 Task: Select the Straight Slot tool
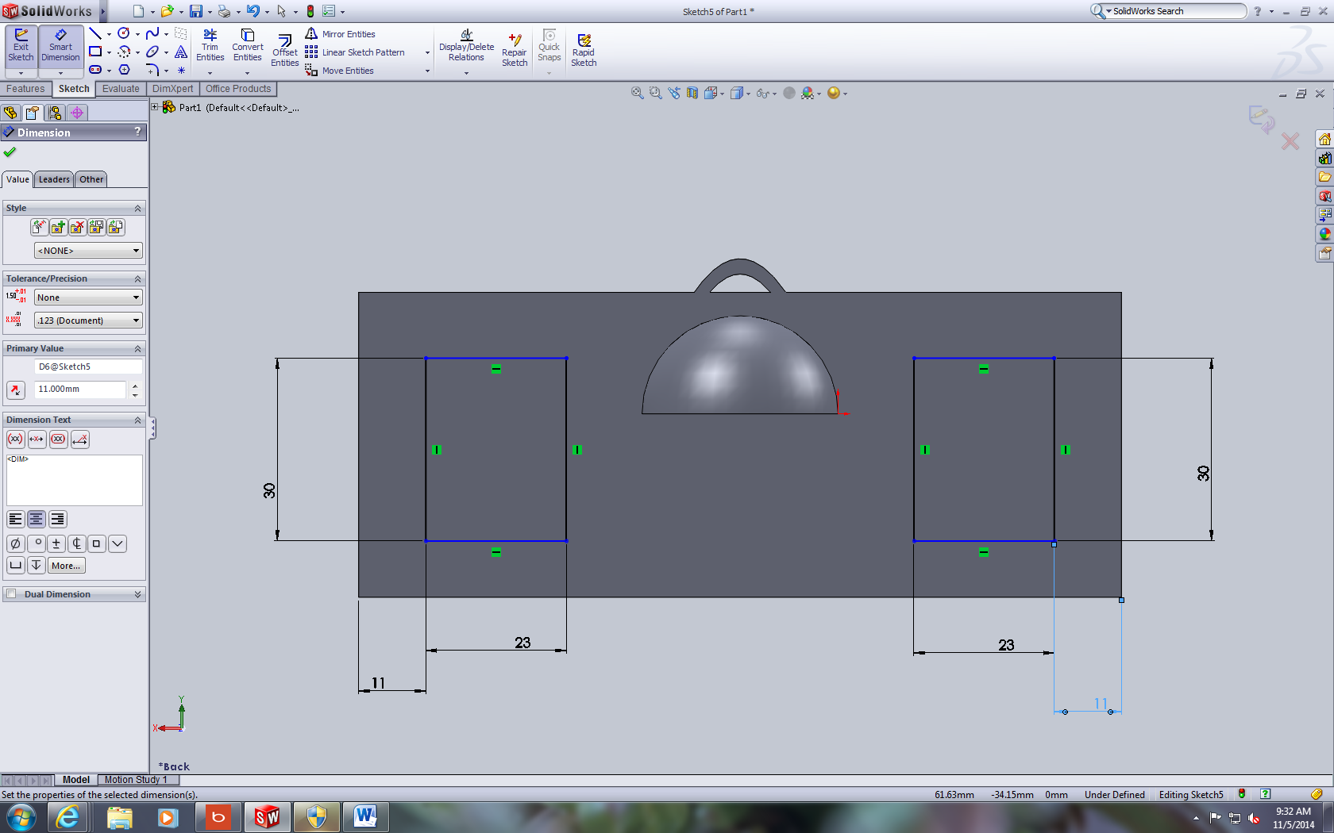(95, 70)
